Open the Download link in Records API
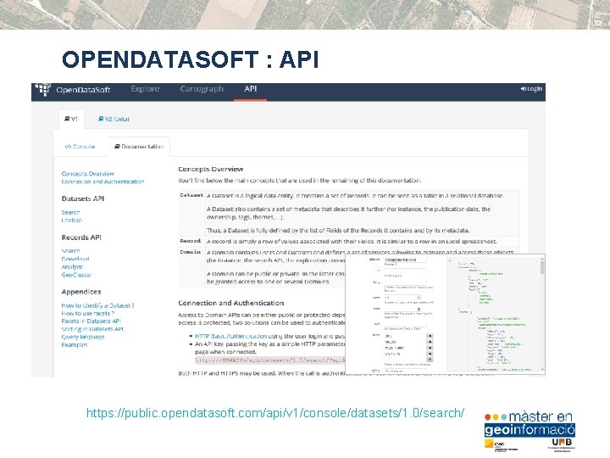 tap(75, 259)
